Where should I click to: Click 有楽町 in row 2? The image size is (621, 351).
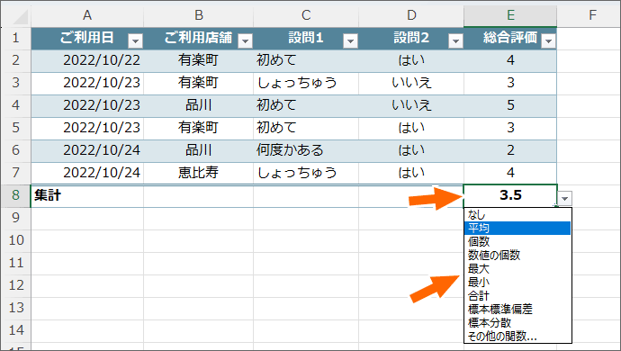tap(198, 60)
